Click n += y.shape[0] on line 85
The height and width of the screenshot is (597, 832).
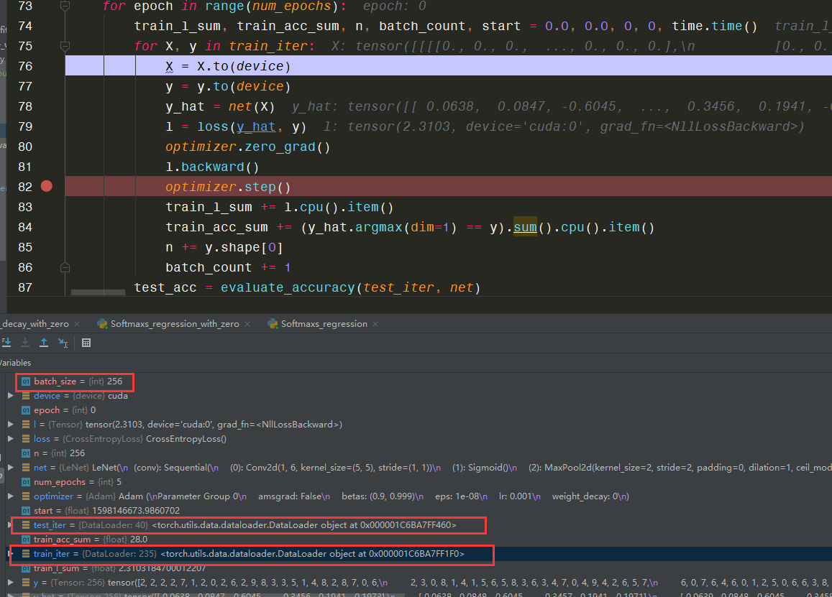[x=224, y=248]
